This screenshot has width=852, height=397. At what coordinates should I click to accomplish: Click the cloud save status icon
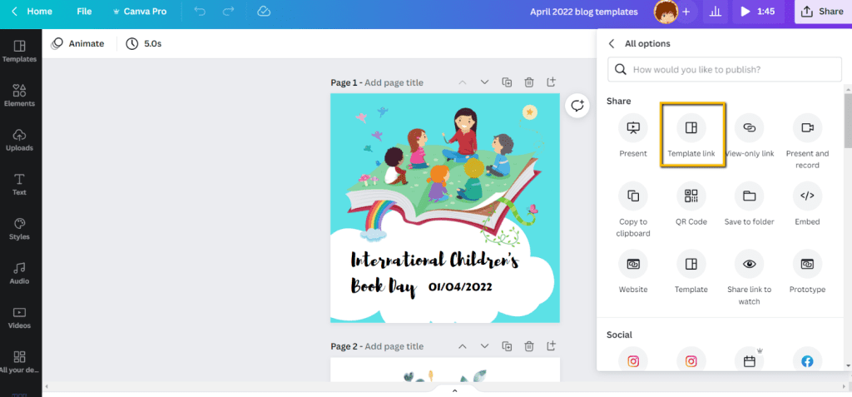[x=264, y=12]
